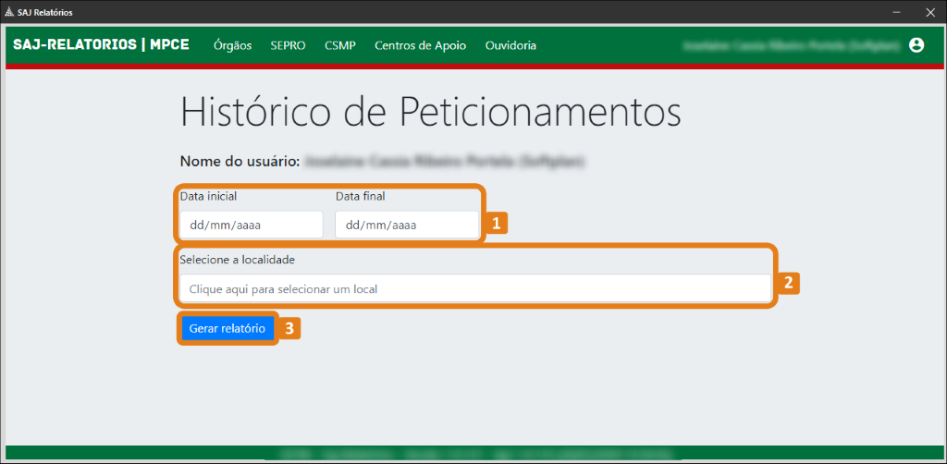This screenshot has height=464, width=947.
Task: Click the blurred user name in header
Action: click(792, 45)
